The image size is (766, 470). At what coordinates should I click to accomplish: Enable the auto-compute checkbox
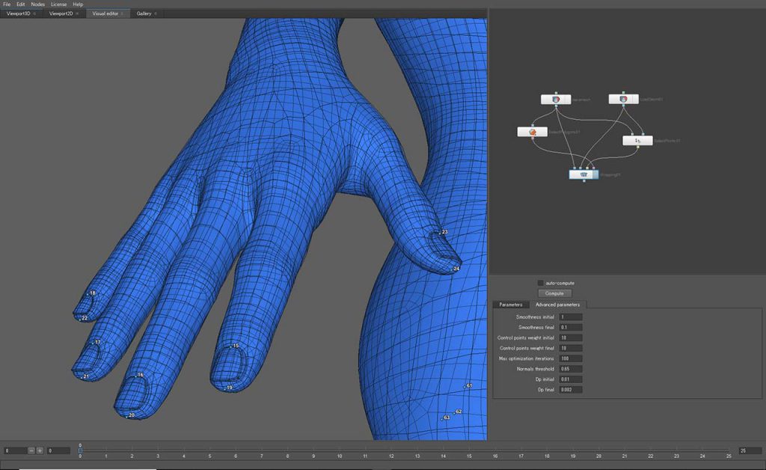[x=541, y=283]
